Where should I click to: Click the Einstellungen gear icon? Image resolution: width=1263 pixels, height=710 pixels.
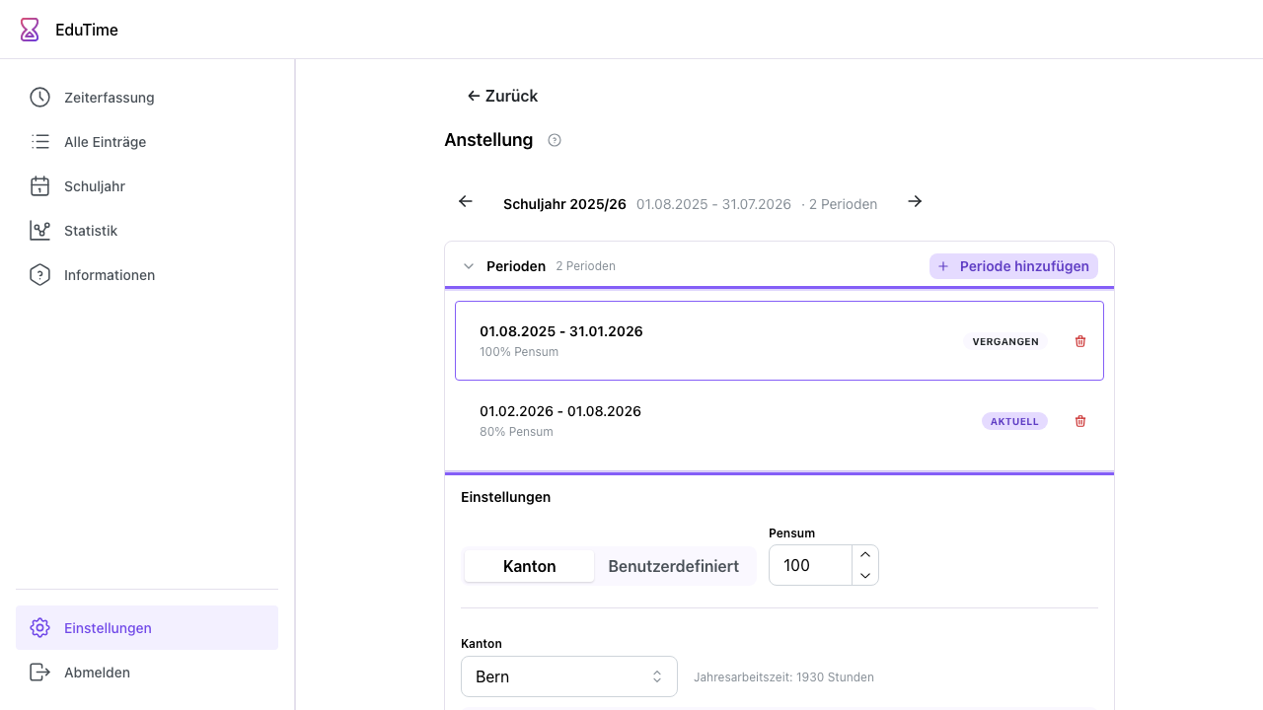point(39,628)
